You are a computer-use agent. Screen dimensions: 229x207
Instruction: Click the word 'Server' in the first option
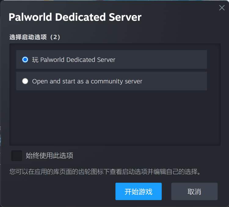(106, 60)
